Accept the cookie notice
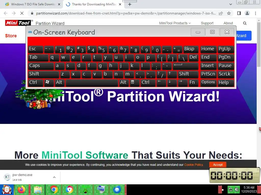 click(x=218, y=165)
